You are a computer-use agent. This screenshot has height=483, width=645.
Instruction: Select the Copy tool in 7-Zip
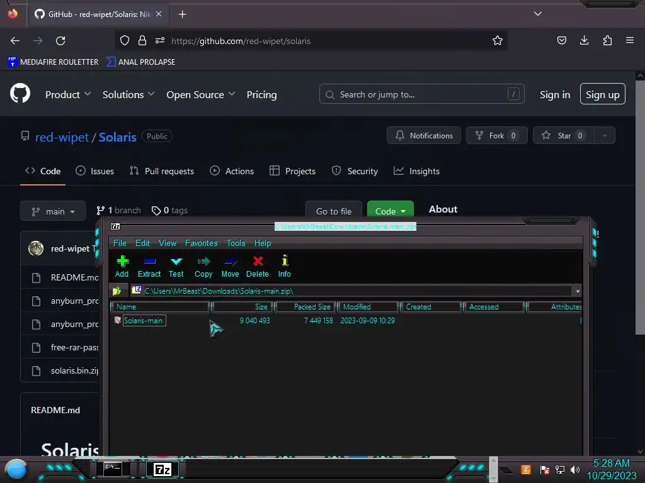pyautogui.click(x=203, y=266)
